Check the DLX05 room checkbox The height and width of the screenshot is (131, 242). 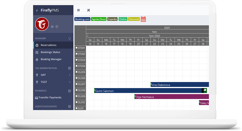click(76, 72)
